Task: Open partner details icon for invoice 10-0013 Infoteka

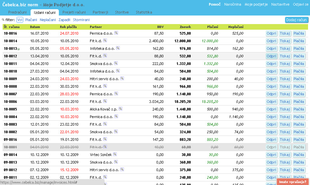Action: [118, 48]
